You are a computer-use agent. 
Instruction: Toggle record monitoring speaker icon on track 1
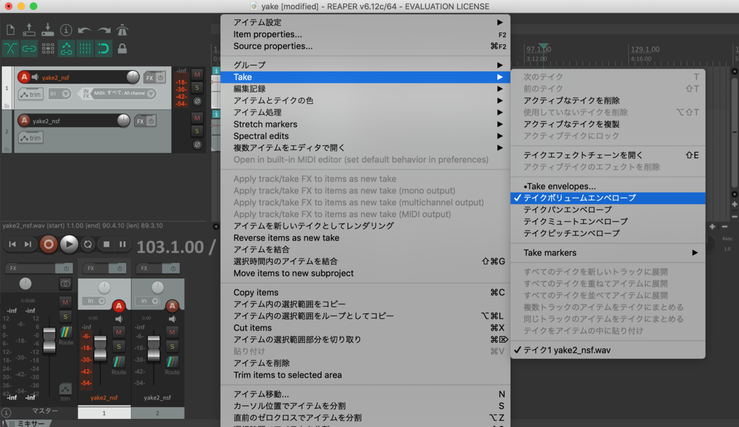click(35, 78)
